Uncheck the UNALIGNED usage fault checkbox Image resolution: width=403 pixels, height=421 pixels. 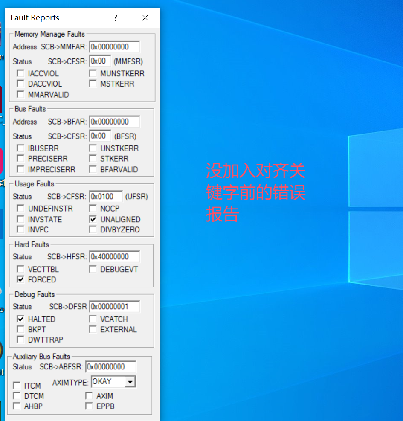pos(93,219)
